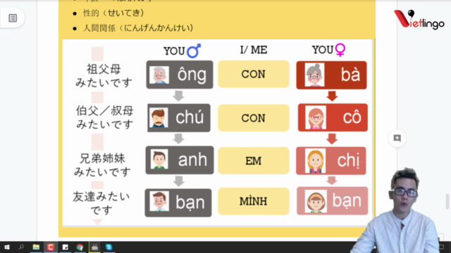Image resolution: width=451 pixels, height=253 pixels.
Task: Open Windows taskbar search
Action: (21, 247)
